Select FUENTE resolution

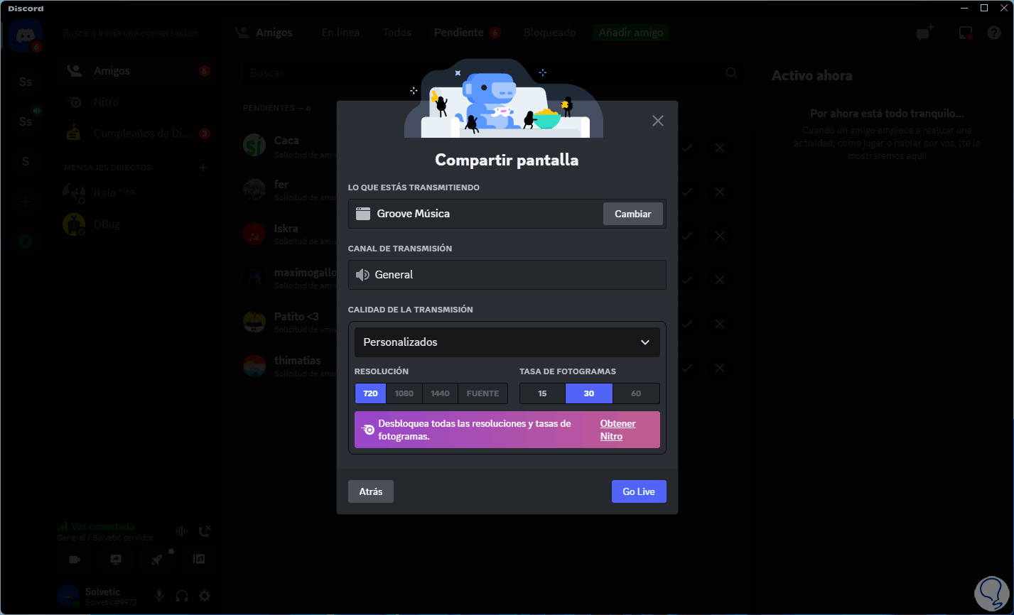coord(483,393)
